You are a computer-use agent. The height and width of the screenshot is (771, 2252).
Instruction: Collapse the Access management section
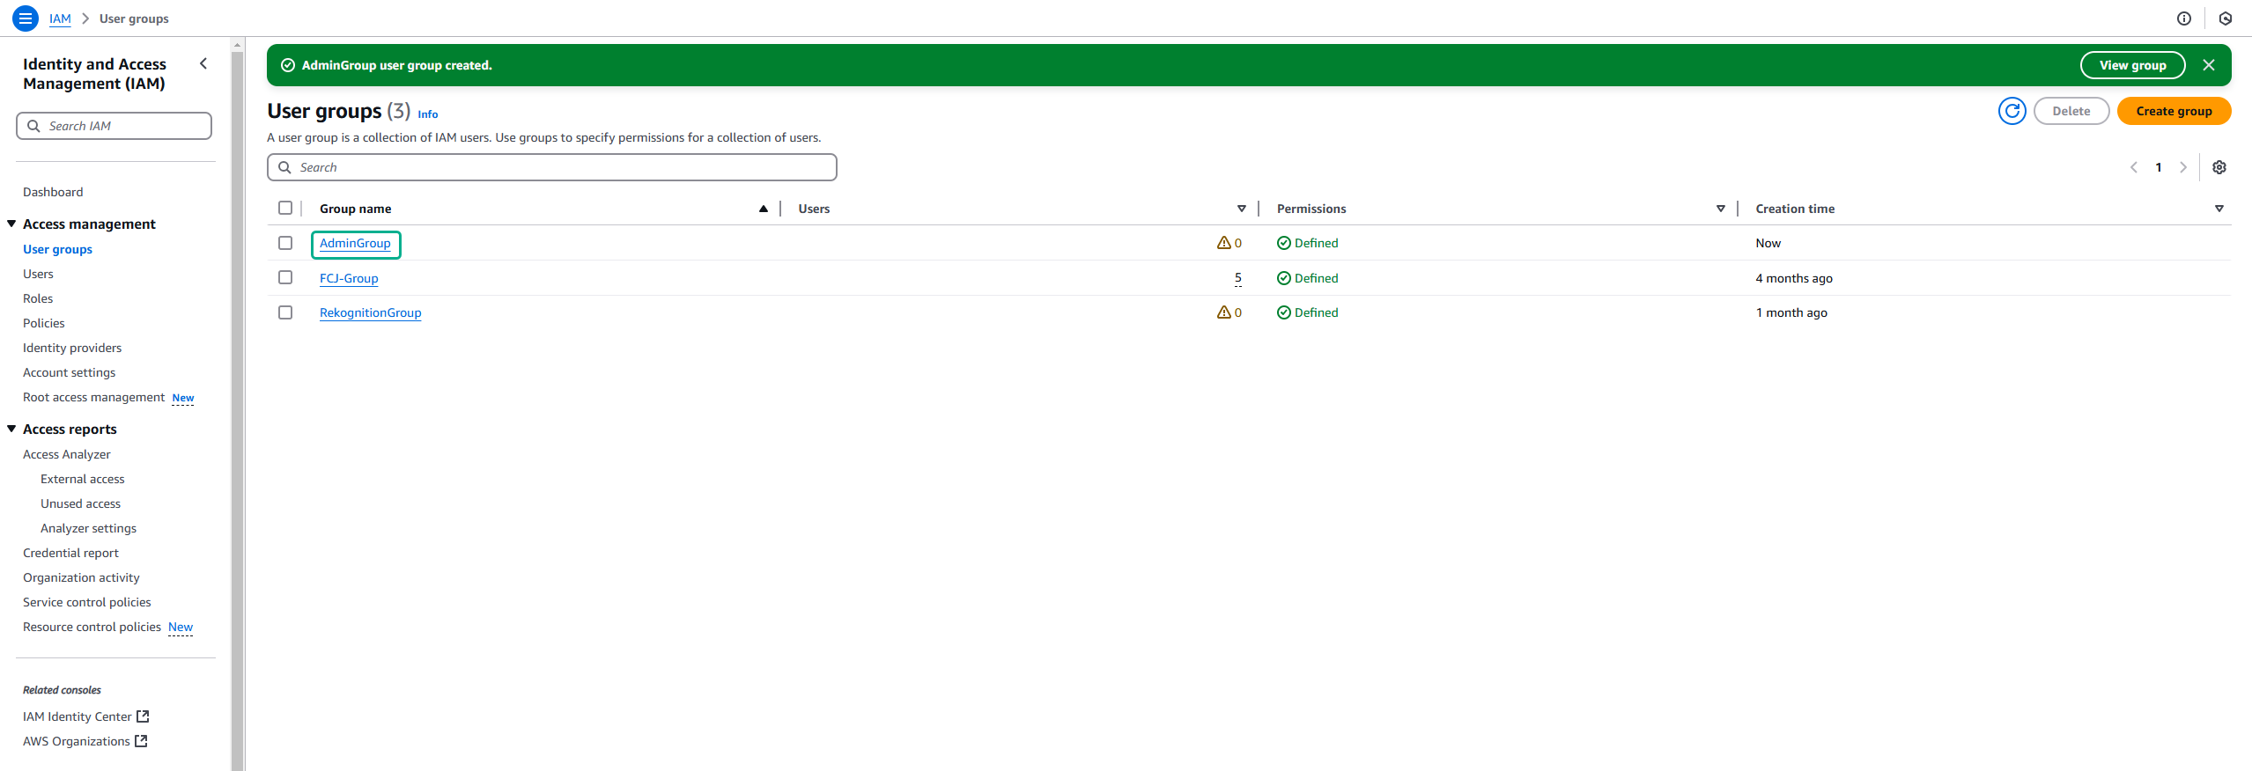click(11, 224)
